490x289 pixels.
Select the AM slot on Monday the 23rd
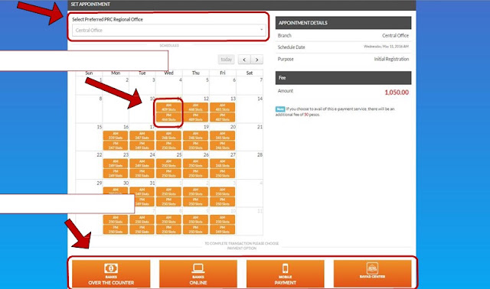point(116,164)
